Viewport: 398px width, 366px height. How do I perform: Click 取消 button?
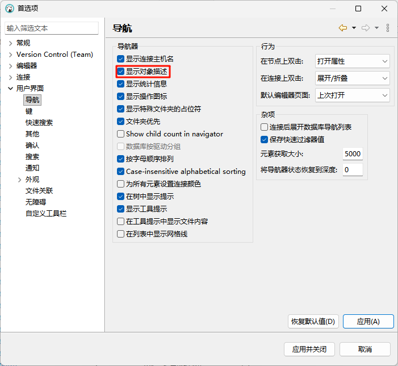point(365,350)
